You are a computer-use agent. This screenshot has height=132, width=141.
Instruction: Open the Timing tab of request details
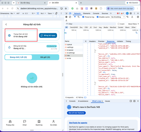tap(128, 41)
